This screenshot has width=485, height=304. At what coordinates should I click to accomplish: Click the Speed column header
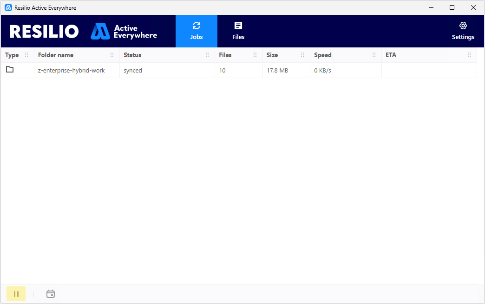click(322, 55)
